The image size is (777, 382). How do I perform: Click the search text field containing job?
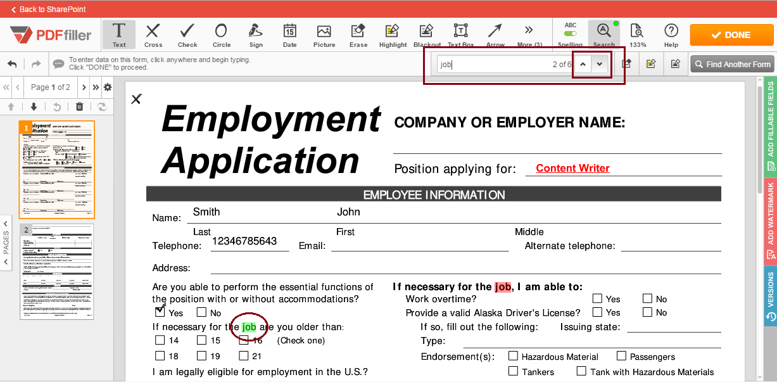[505, 64]
